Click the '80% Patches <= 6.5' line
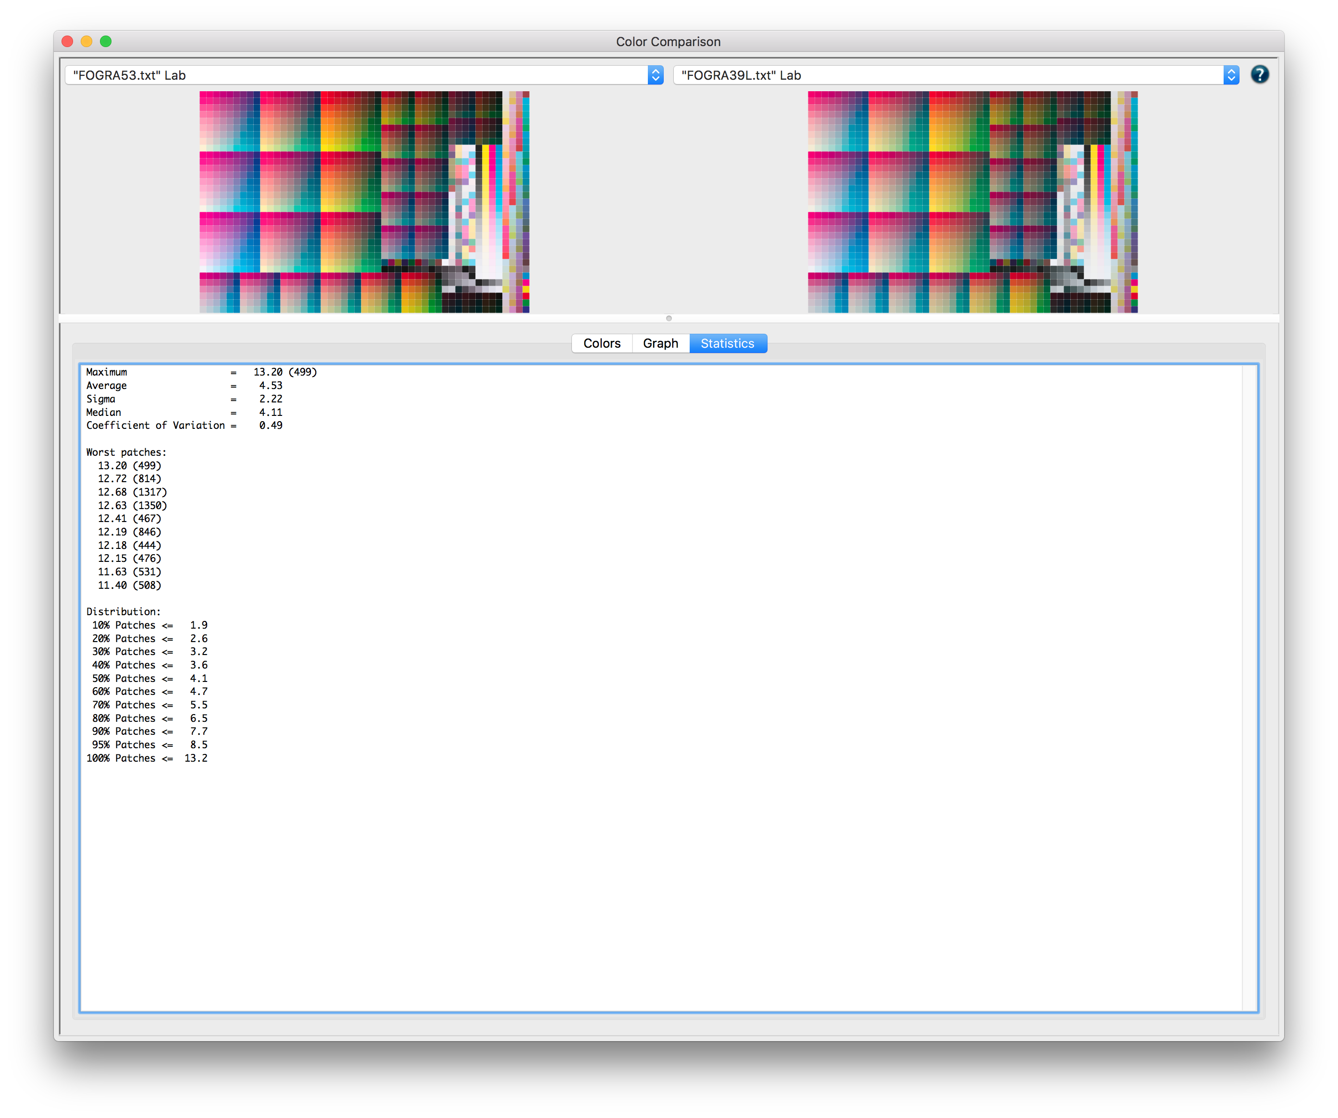Viewport: 1338px width, 1118px height. click(150, 718)
